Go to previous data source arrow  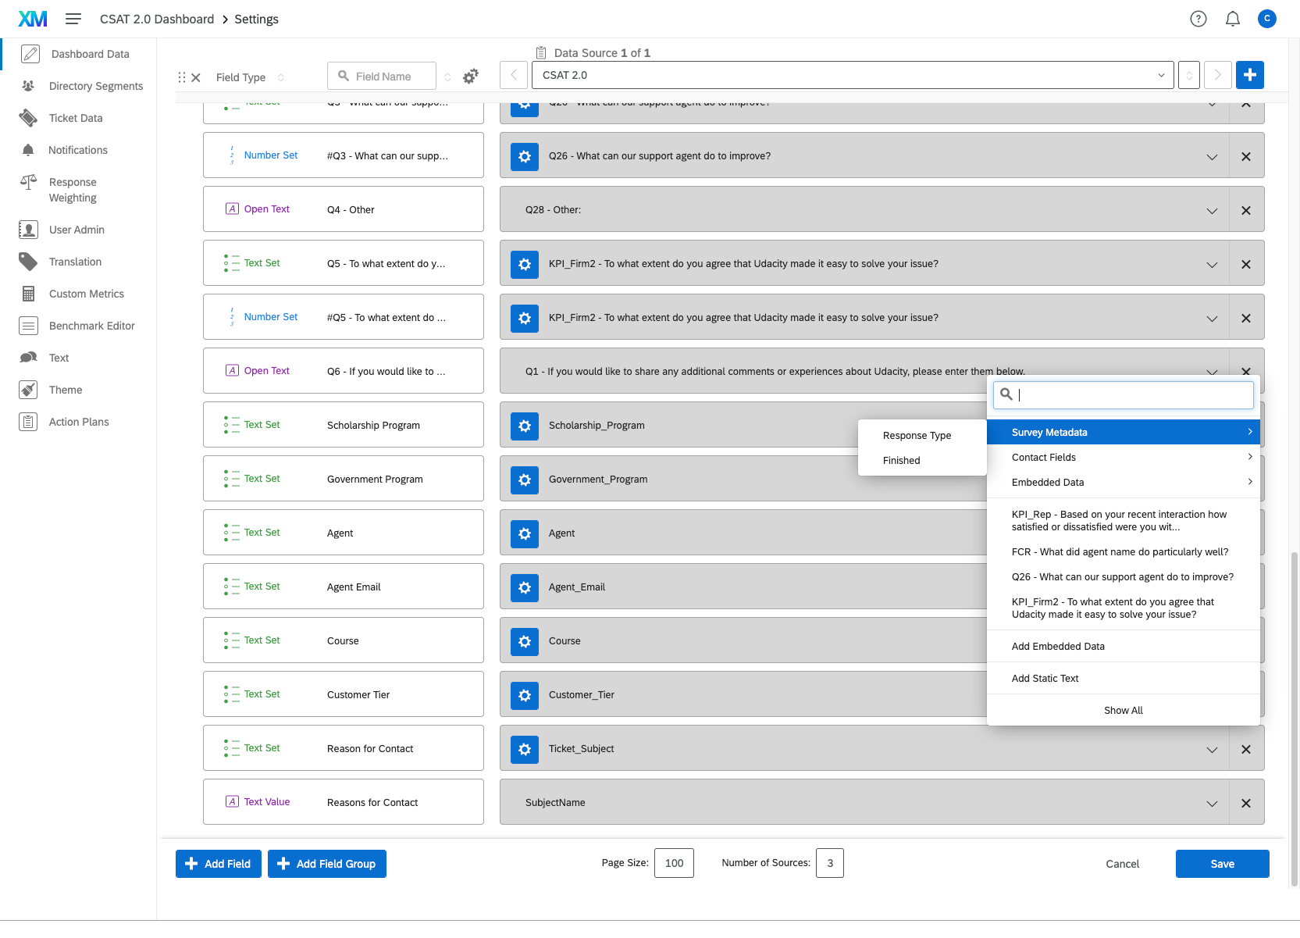point(514,75)
